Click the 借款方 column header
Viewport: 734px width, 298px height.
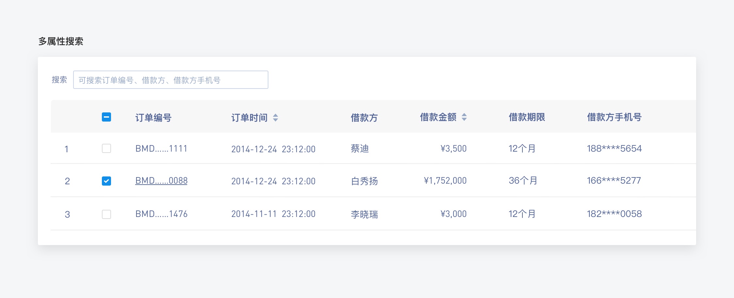(x=364, y=118)
